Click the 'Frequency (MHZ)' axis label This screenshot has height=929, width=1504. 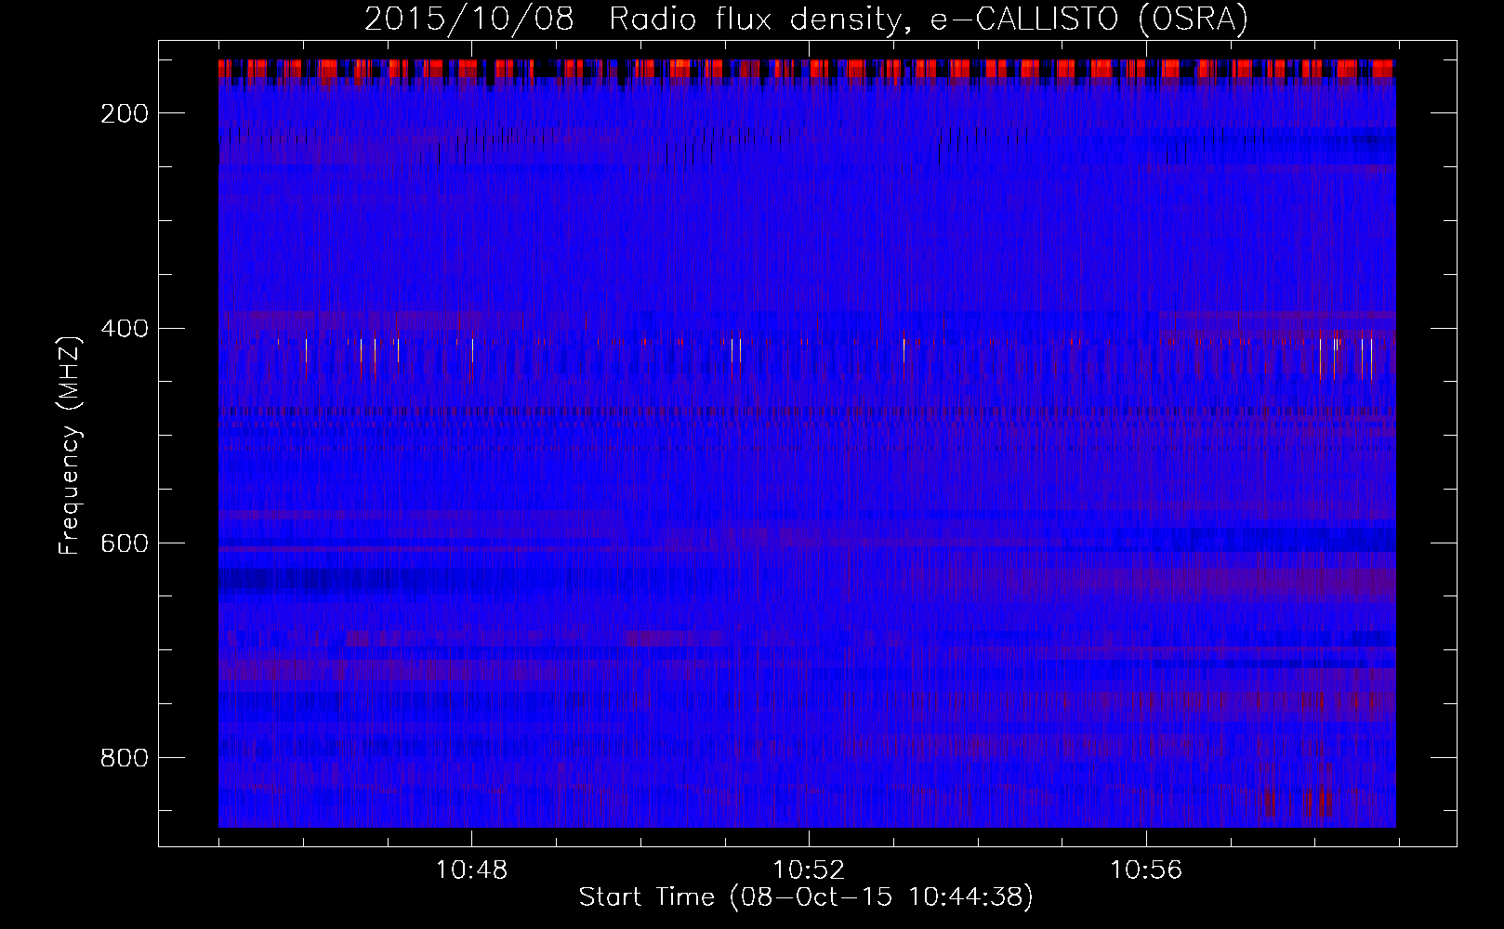[x=70, y=446]
